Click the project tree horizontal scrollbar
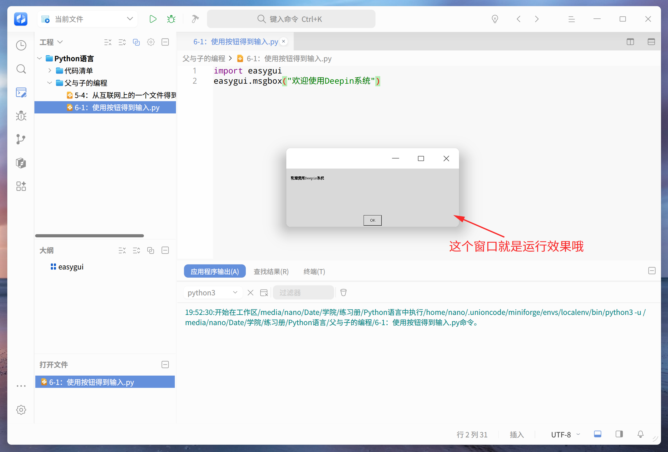 (x=90, y=236)
